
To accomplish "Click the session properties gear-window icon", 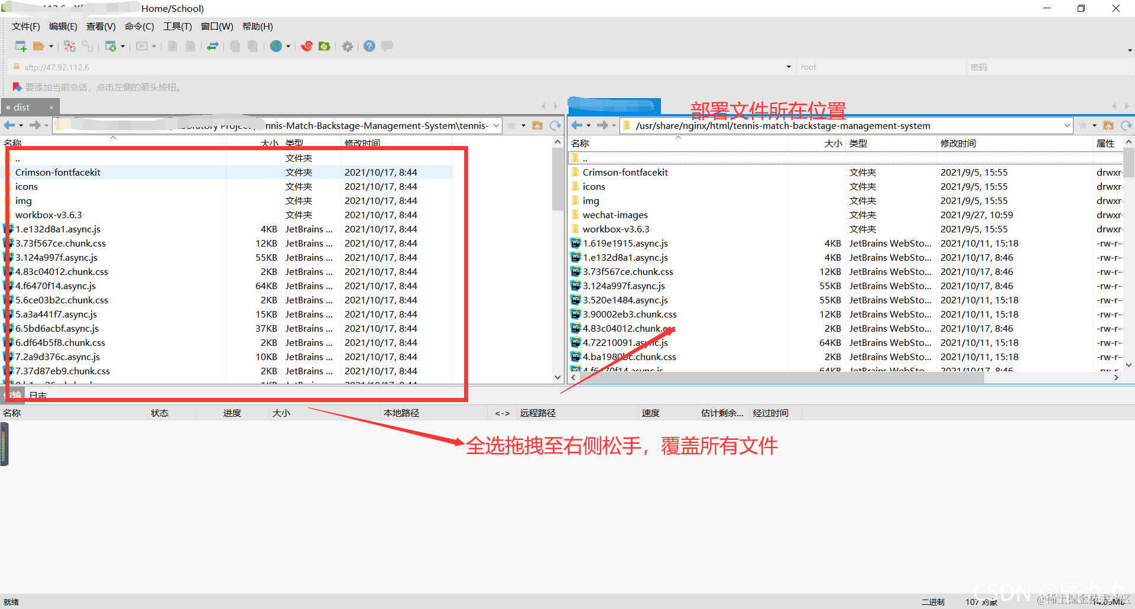I will [111, 46].
